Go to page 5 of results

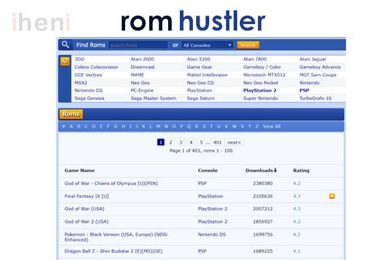[x=201, y=142]
